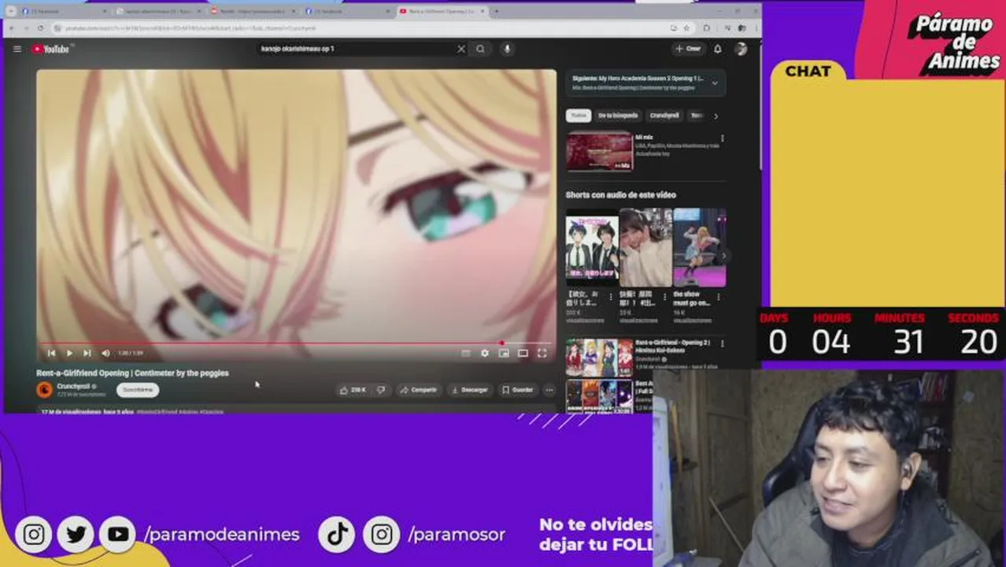Open the browser tab search dropdown
1006x567 pixels.
click(x=11, y=12)
